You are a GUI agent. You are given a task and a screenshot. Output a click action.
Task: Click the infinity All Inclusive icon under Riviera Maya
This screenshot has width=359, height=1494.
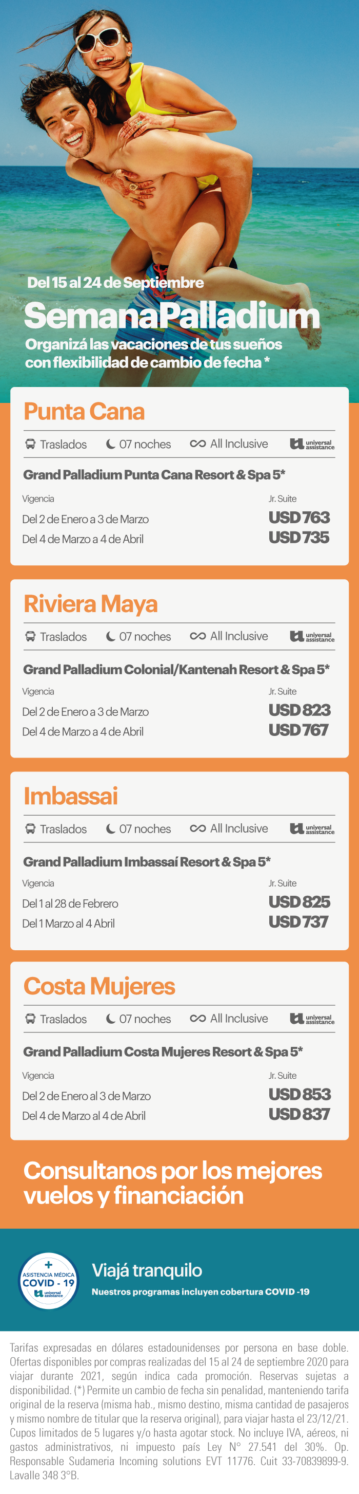point(197,636)
